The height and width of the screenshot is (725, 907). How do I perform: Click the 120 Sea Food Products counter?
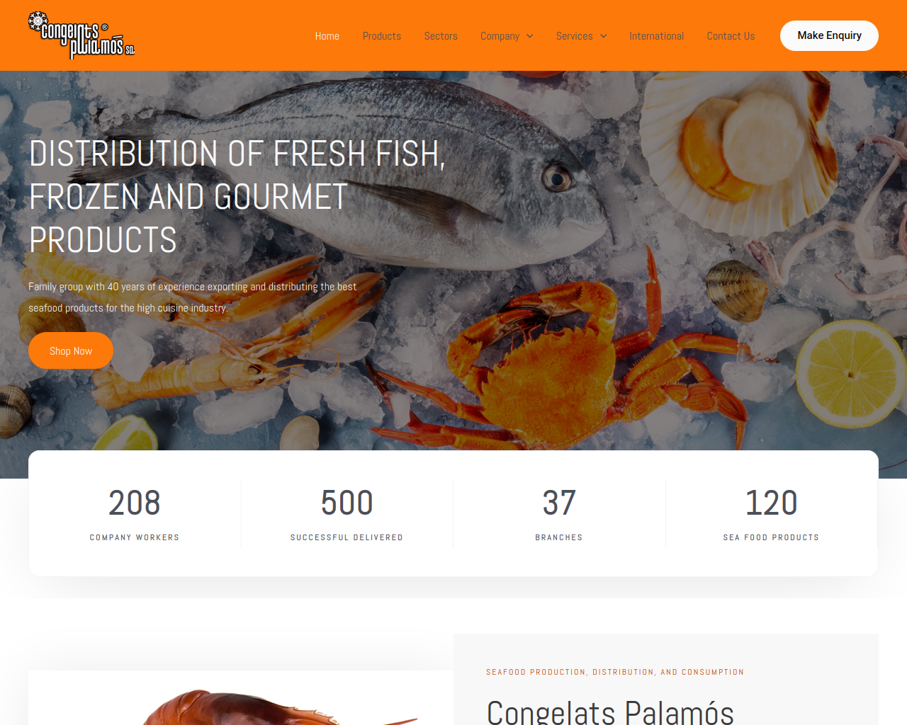pyautogui.click(x=771, y=513)
